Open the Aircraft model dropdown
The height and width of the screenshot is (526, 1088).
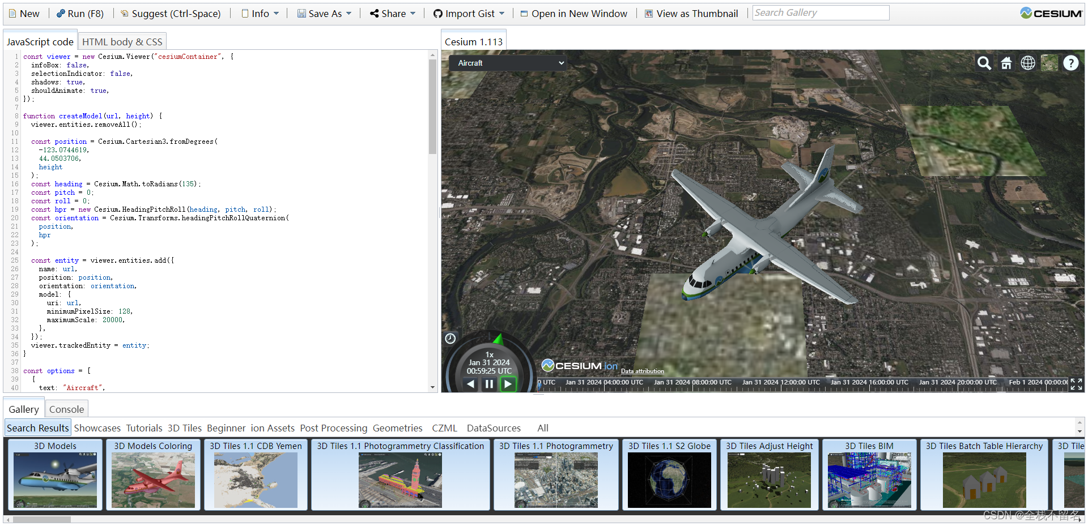pos(508,63)
